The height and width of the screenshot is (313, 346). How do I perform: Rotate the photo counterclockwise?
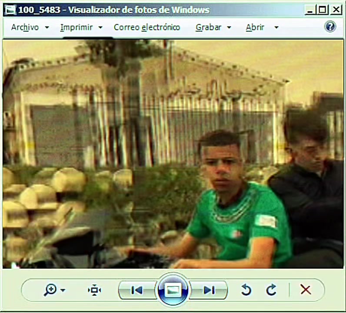[246, 290]
